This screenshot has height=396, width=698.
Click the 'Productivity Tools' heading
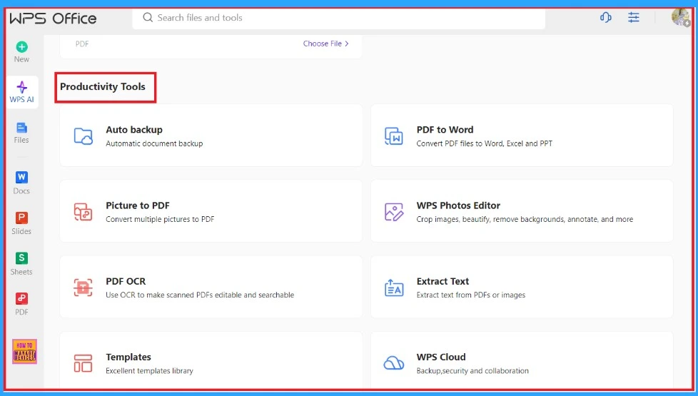pyautogui.click(x=103, y=87)
